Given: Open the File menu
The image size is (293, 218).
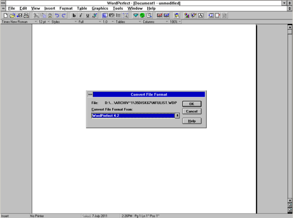Looking at the screenshot, I should point(11,8).
